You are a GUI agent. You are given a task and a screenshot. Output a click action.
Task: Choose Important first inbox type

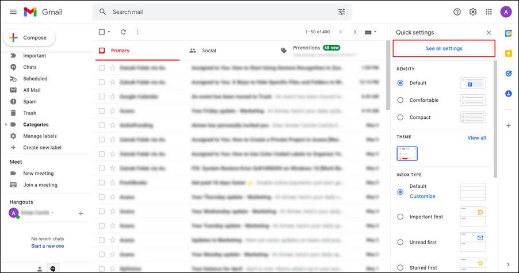point(400,217)
